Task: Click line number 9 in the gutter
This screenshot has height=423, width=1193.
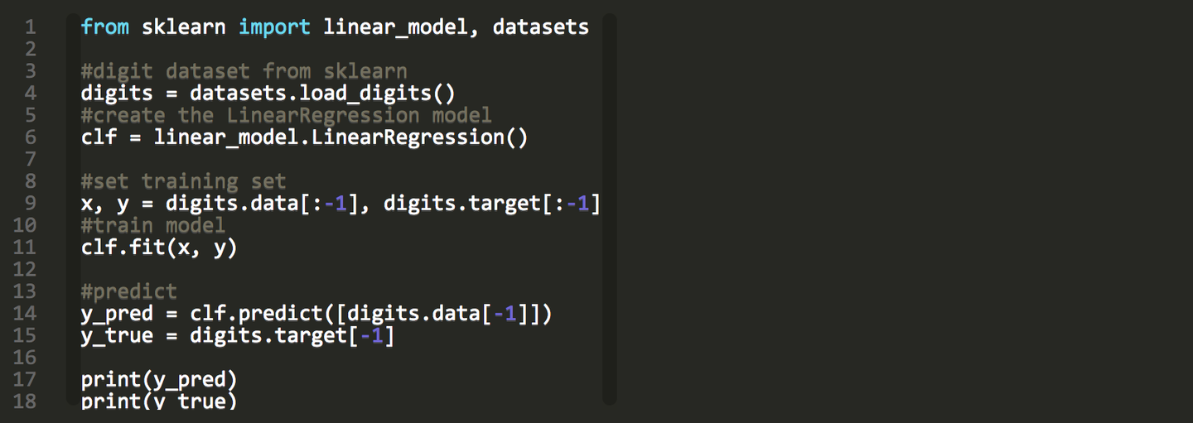Action: tap(31, 204)
